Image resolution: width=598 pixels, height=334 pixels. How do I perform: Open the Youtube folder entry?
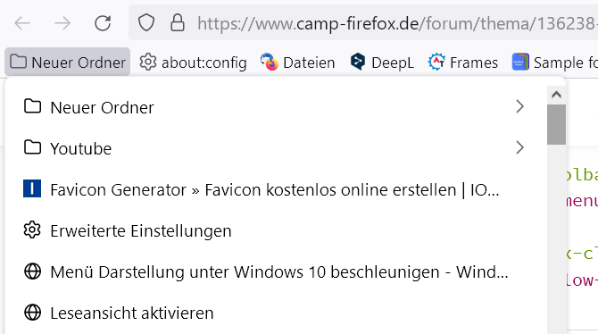[x=276, y=148]
